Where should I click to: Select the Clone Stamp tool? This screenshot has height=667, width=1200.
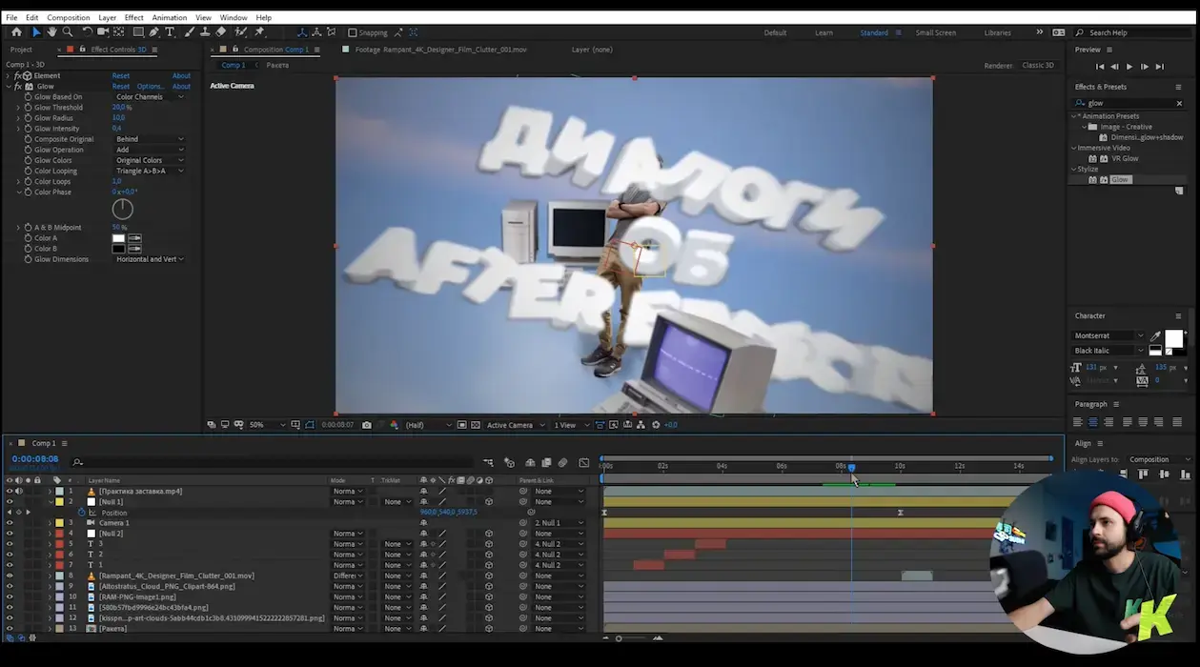205,32
